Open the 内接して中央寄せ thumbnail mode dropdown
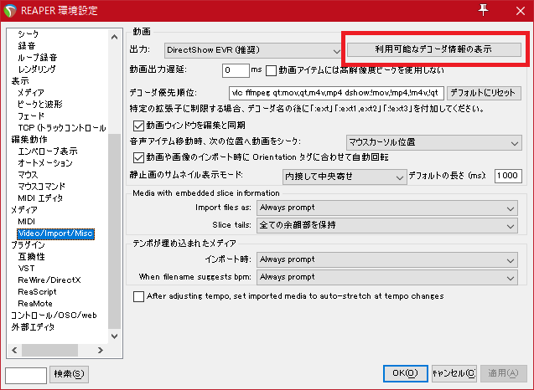534x390 pixels. (x=345, y=177)
